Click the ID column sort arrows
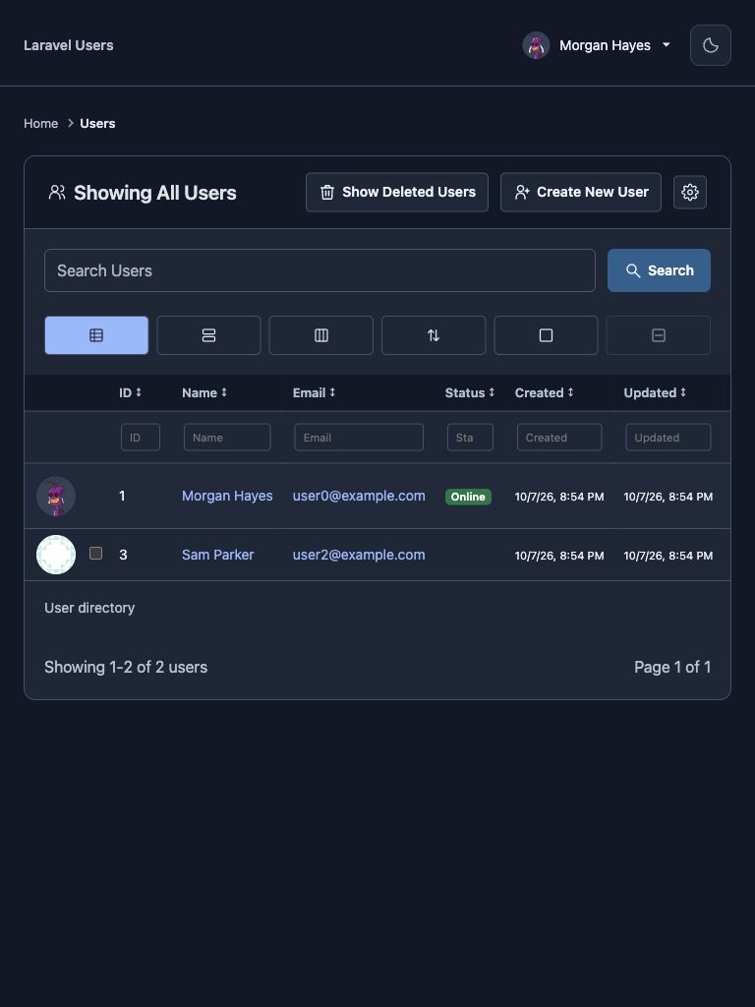The height and width of the screenshot is (1007, 755). click(138, 392)
